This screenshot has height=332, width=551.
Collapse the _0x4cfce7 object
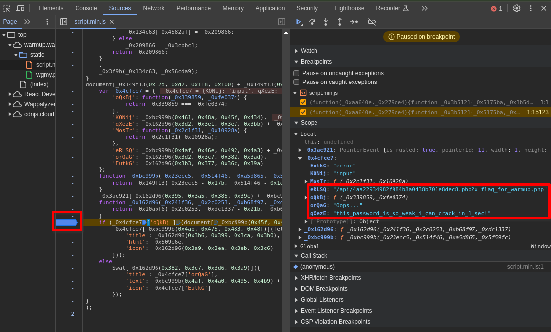click(300, 158)
